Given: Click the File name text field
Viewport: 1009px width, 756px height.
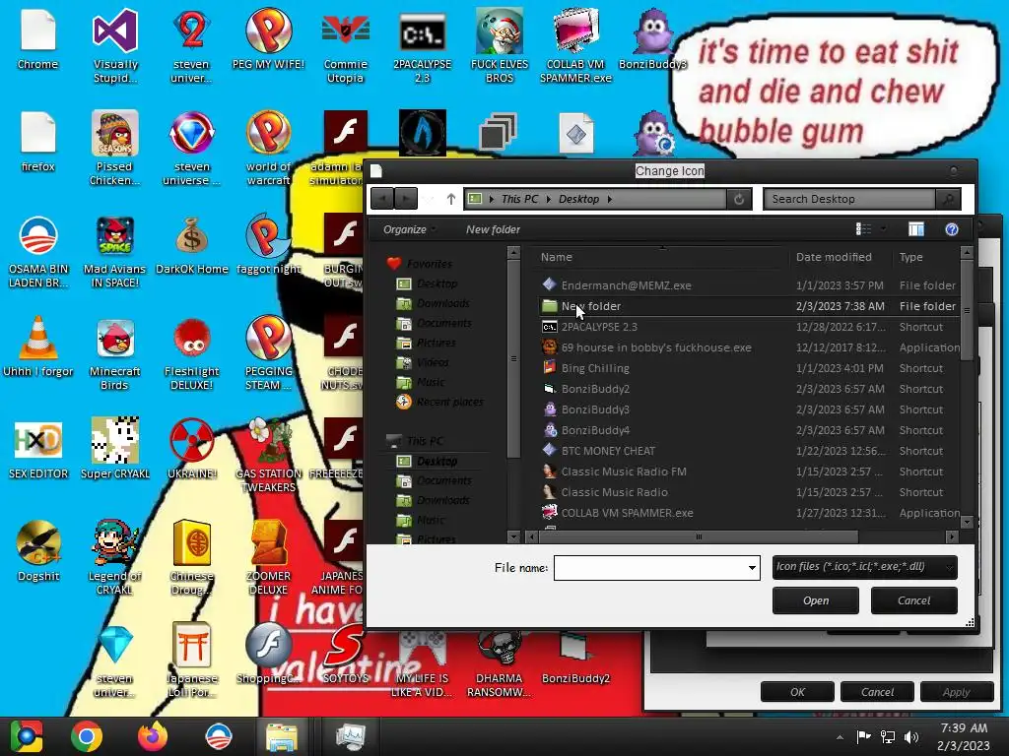Looking at the screenshot, I should pyautogui.click(x=650, y=568).
